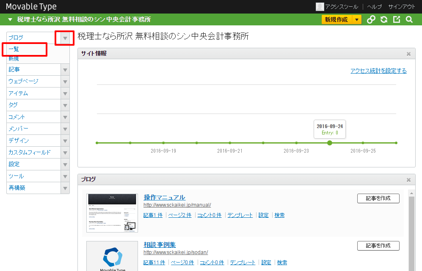Open the sckaikei.jp/sodan/ URL
This screenshot has width=422, height=271.
pos(176,252)
